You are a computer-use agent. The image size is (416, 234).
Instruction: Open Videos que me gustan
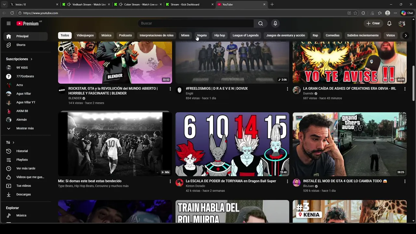tap(25, 177)
